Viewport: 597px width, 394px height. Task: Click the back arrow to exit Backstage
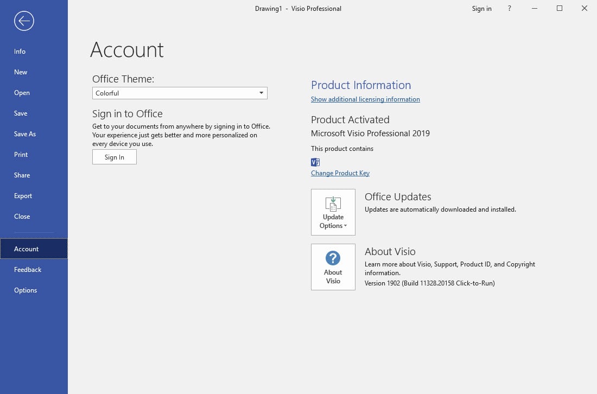[x=24, y=21]
